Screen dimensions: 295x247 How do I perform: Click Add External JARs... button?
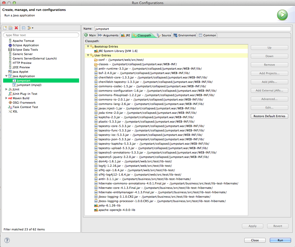(x=270, y=90)
